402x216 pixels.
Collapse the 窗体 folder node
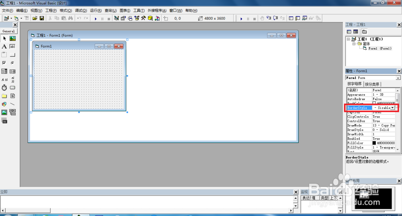pos(354,44)
